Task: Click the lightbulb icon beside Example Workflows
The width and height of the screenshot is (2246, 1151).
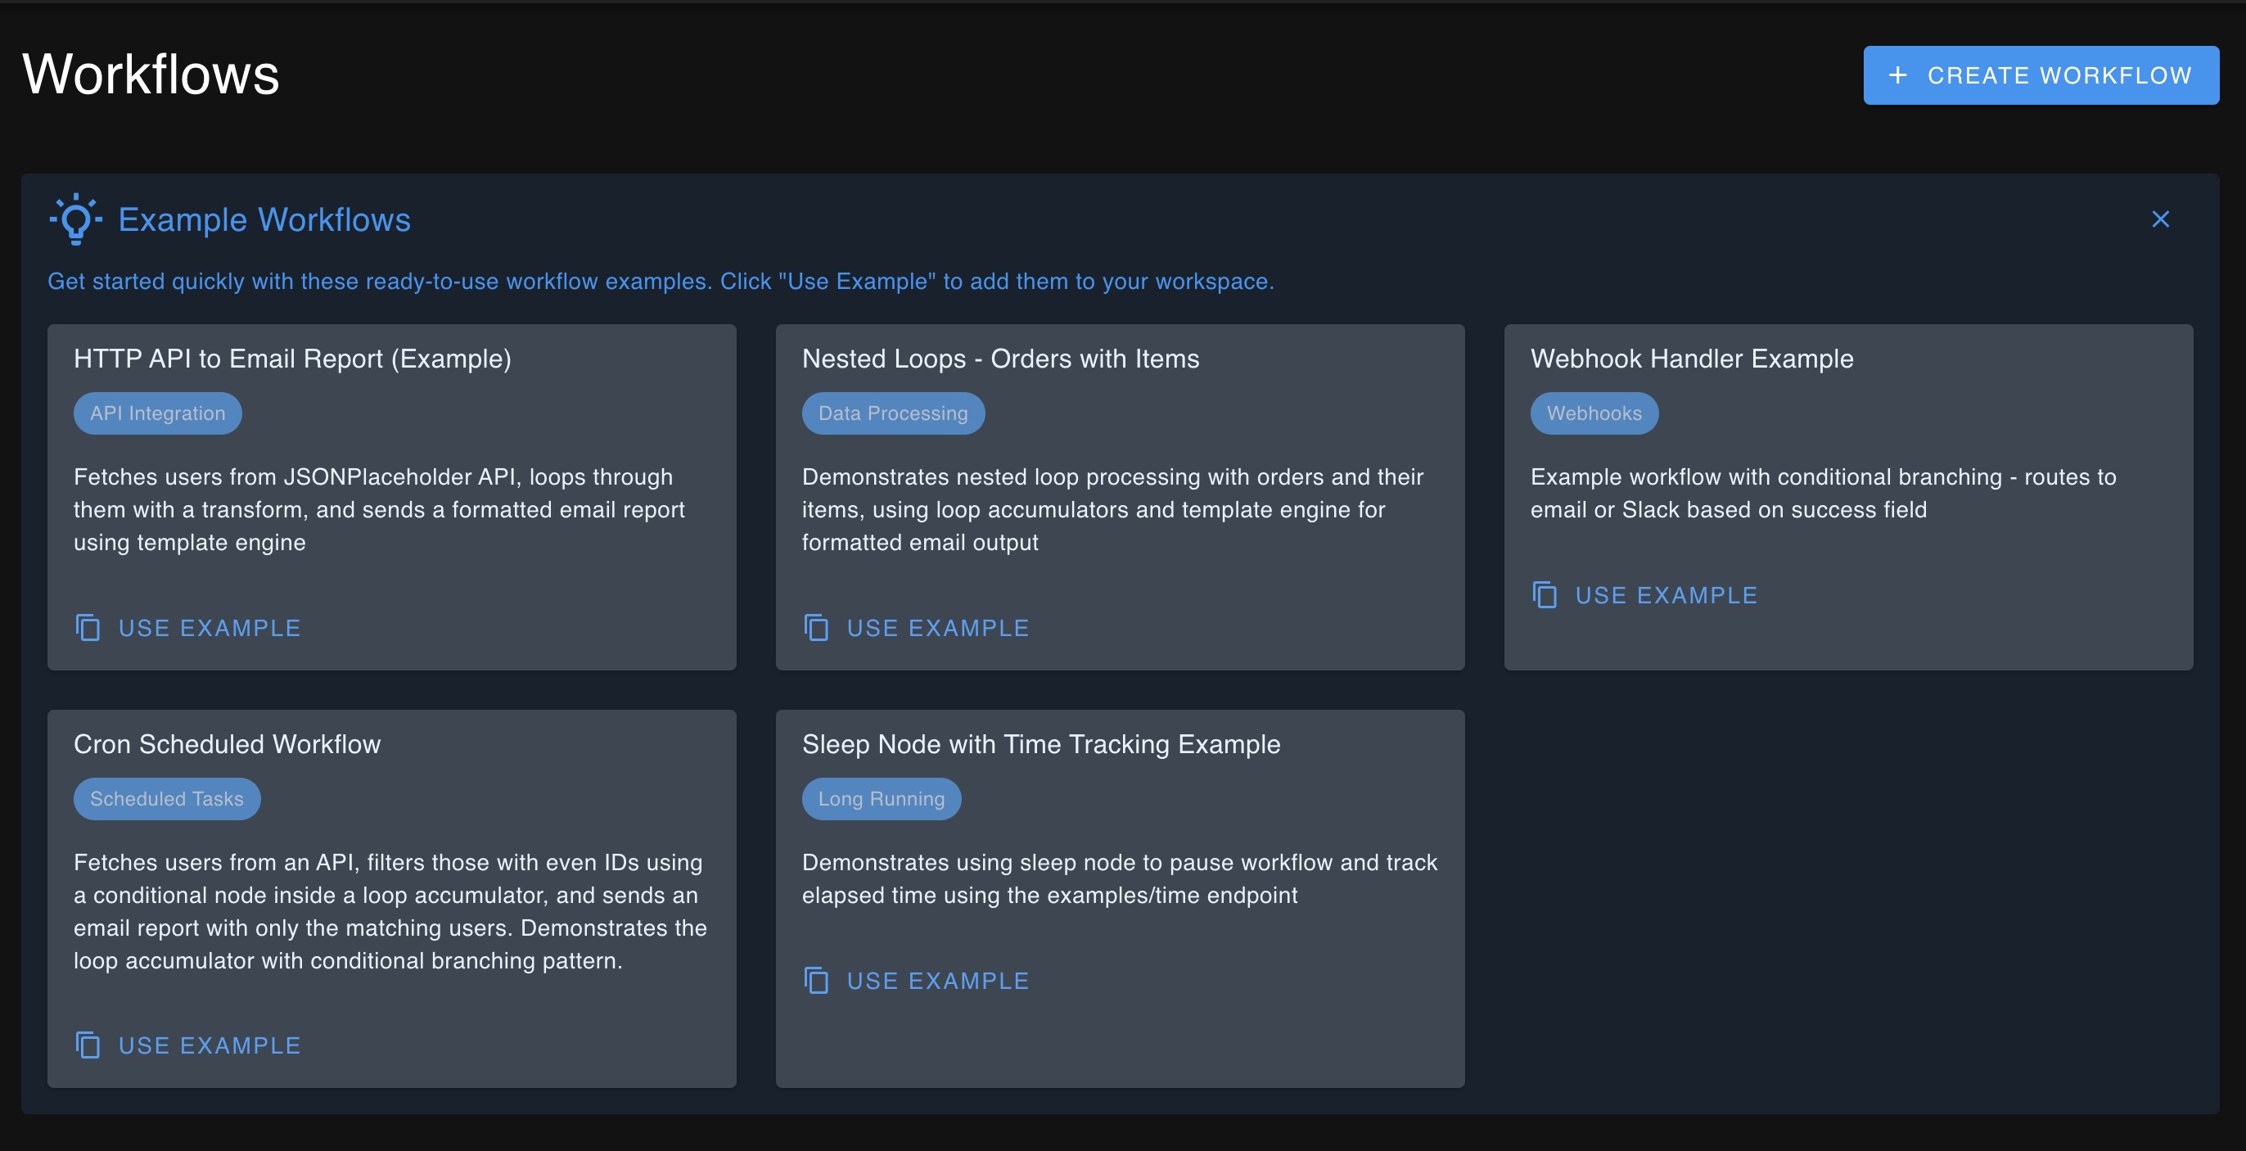Action: pos(76,218)
